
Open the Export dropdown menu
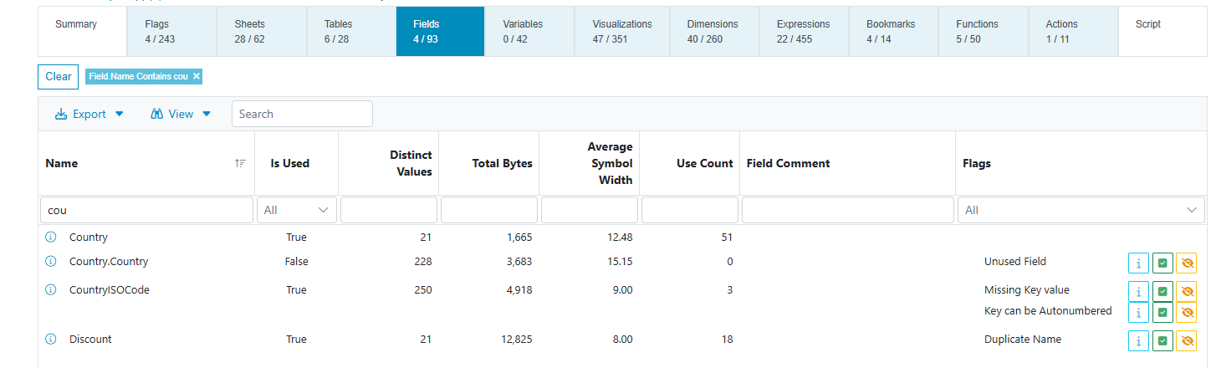click(x=89, y=114)
